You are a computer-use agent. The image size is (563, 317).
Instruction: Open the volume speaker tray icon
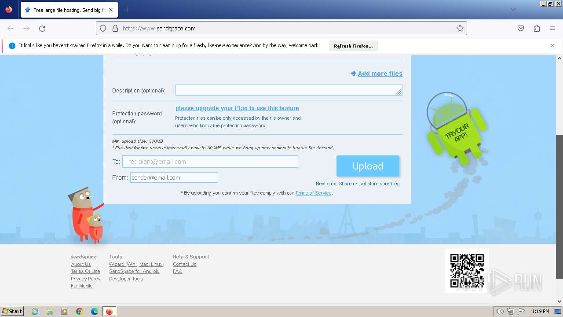tap(500, 311)
